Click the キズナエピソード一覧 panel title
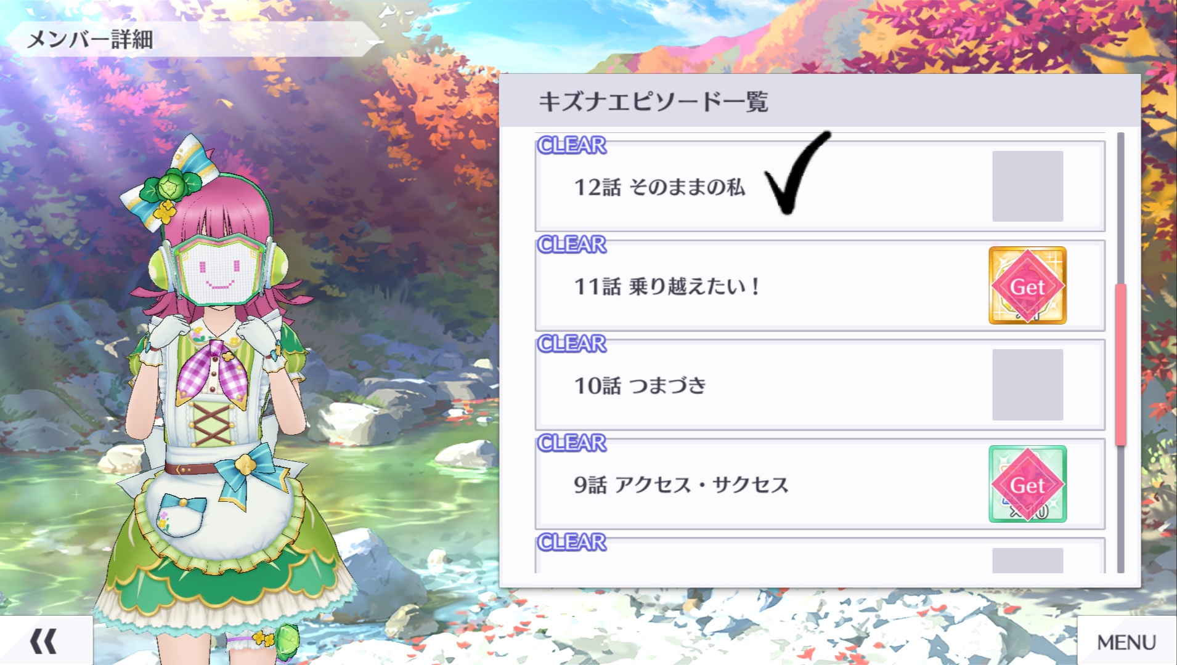The height and width of the screenshot is (665, 1177). (x=653, y=102)
